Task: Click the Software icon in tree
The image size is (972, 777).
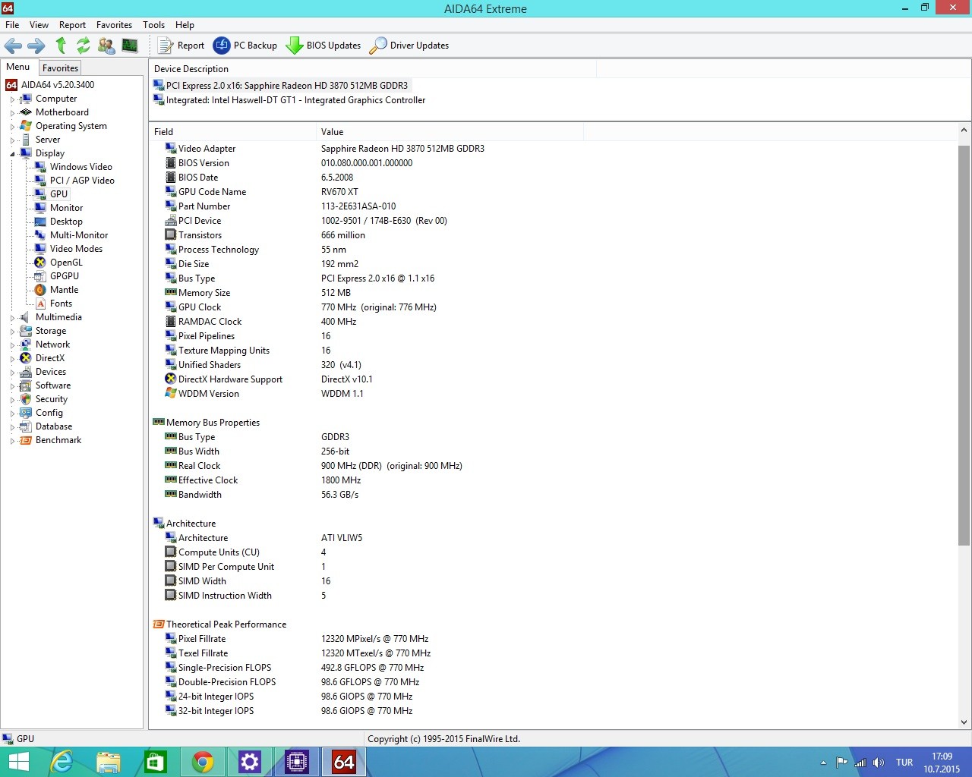Action: [26, 385]
